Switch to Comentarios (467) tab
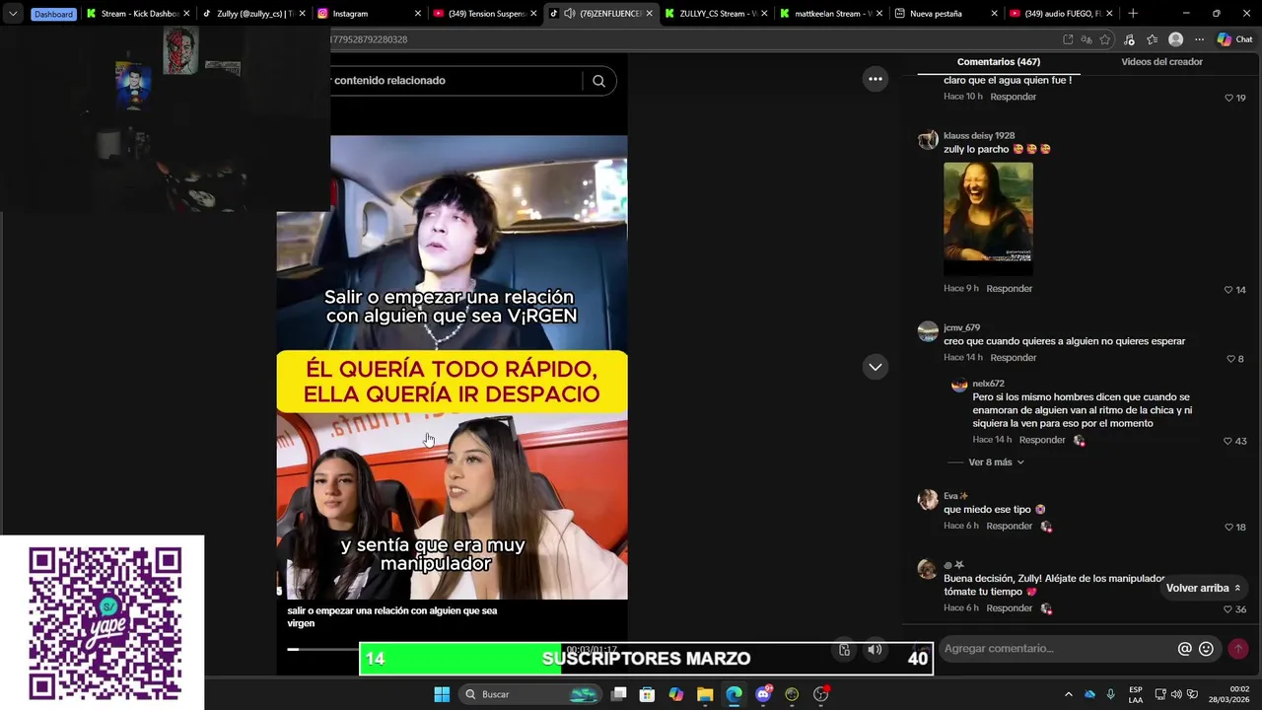 (x=998, y=62)
